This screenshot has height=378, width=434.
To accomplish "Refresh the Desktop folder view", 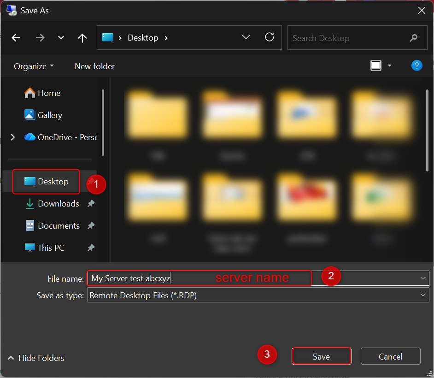I will [x=270, y=37].
